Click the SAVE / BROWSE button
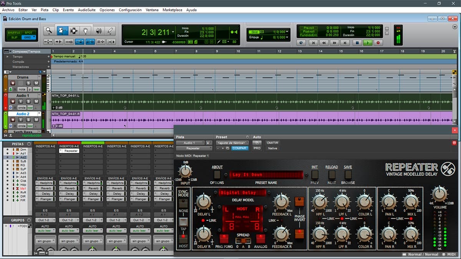Viewport: 461px width, 259px height. pos(348,175)
